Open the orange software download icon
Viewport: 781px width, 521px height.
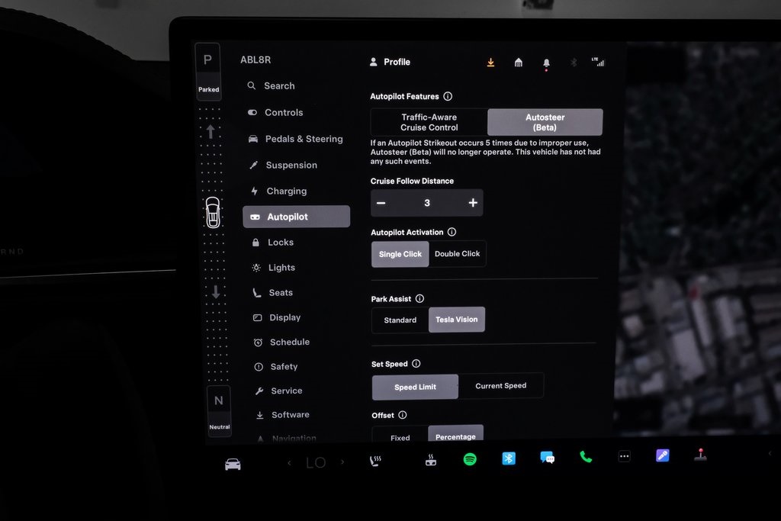(x=490, y=63)
